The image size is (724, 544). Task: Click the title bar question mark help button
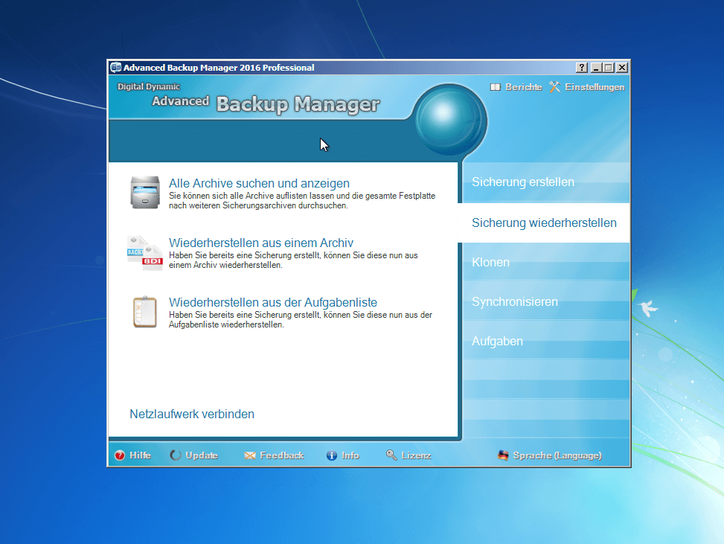[582, 68]
